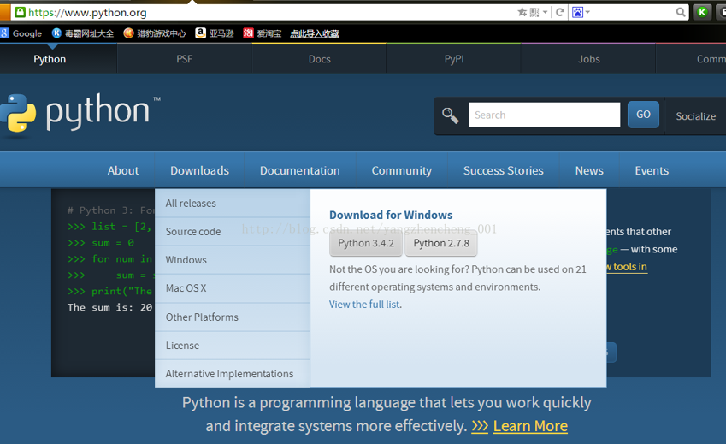Click the GO search button
This screenshot has height=444, width=726.
[643, 115]
